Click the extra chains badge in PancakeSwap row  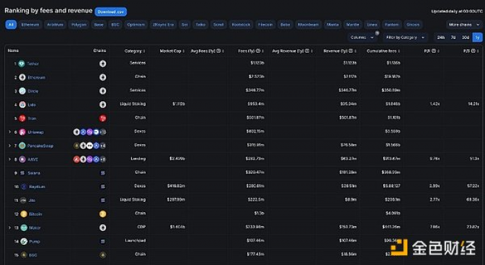click(103, 146)
